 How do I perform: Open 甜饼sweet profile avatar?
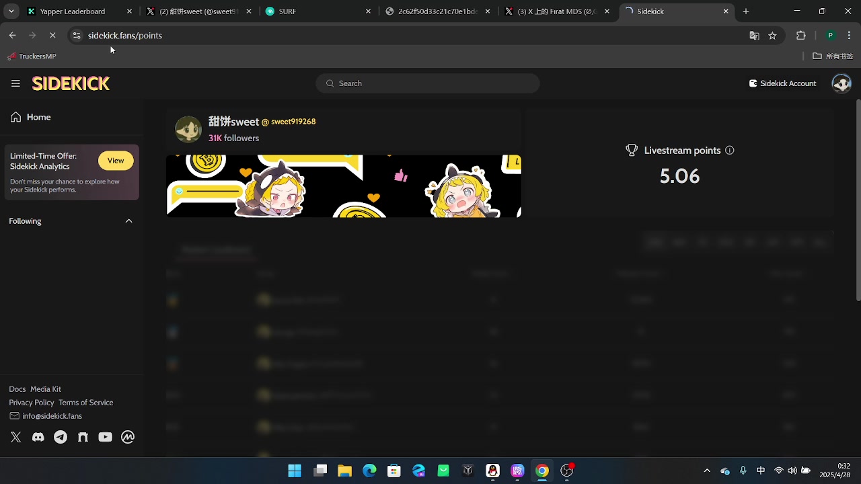point(188,129)
